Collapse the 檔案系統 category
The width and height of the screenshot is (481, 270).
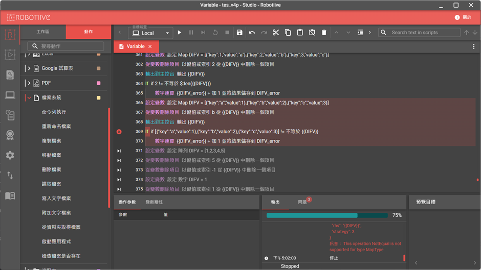click(29, 97)
